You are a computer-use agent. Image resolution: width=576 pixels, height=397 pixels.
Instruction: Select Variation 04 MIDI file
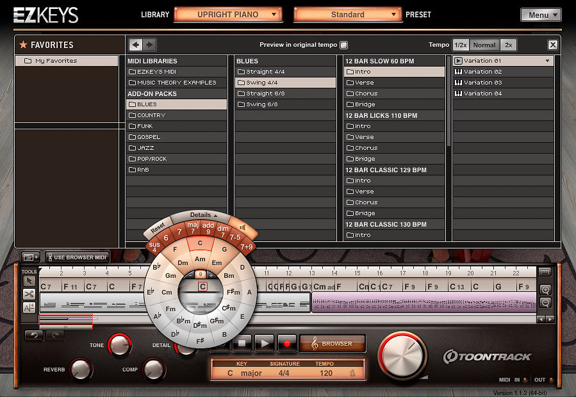[503, 93]
